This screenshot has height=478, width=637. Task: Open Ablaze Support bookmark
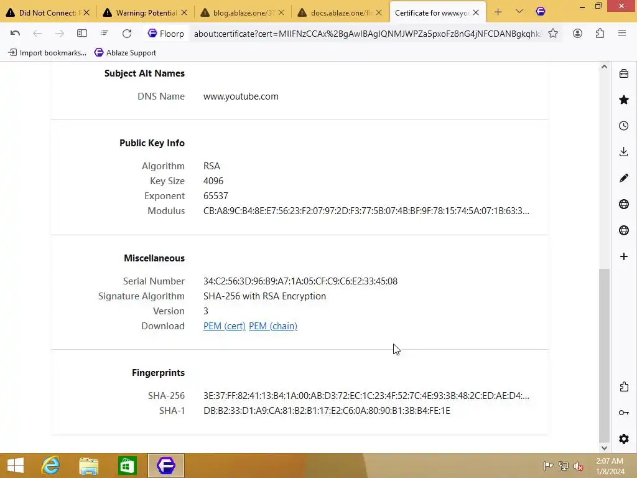click(125, 52)
